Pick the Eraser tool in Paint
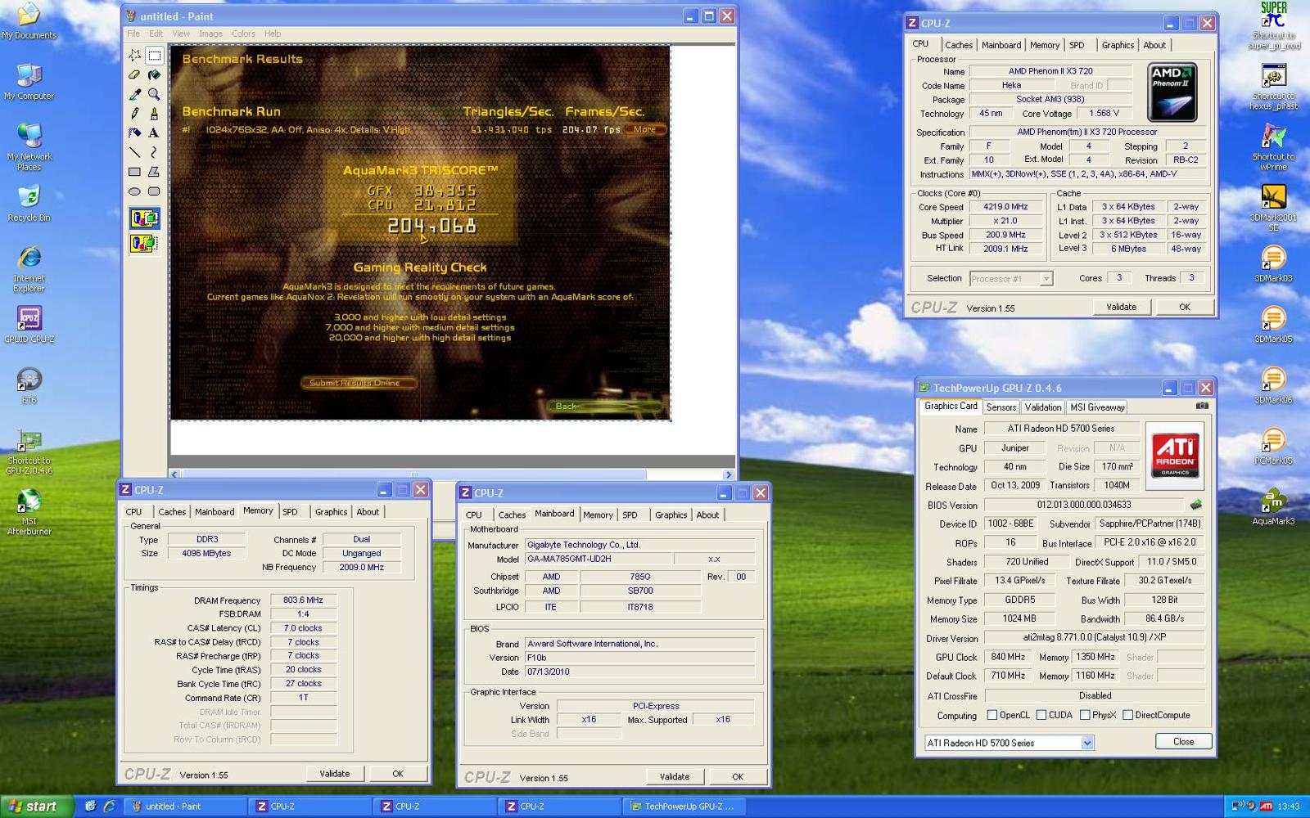 (x=135, y=74)
